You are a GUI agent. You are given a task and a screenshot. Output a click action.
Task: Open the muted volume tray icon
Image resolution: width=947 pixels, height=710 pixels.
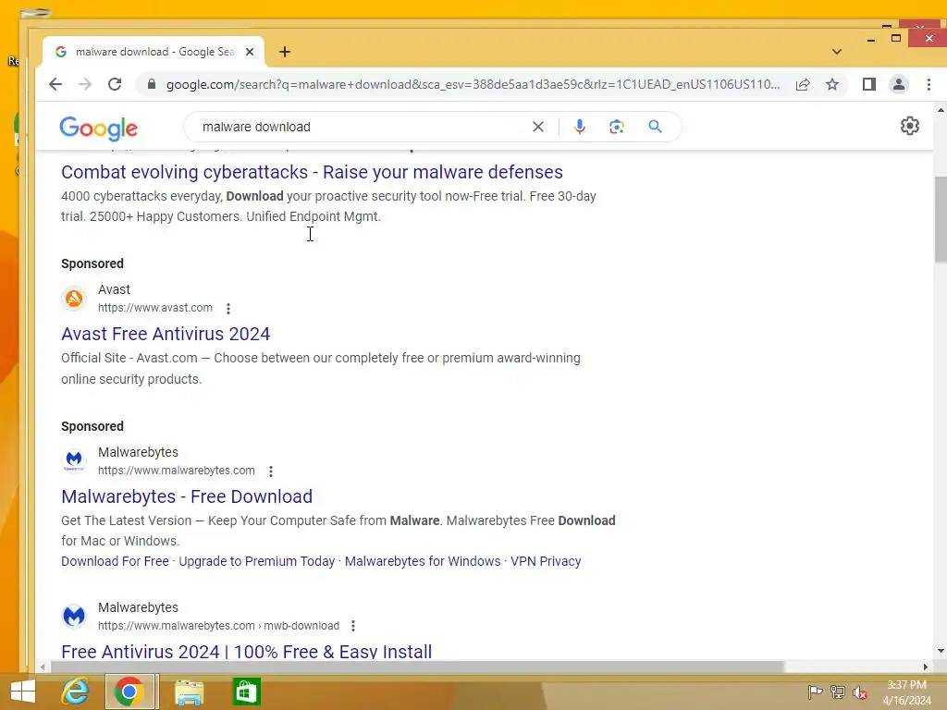click(860, 692)
